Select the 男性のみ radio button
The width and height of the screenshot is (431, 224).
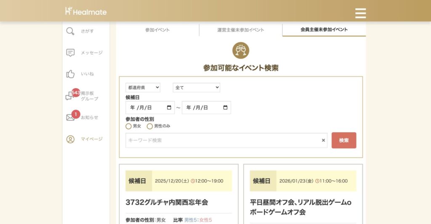tap(149, 126)
